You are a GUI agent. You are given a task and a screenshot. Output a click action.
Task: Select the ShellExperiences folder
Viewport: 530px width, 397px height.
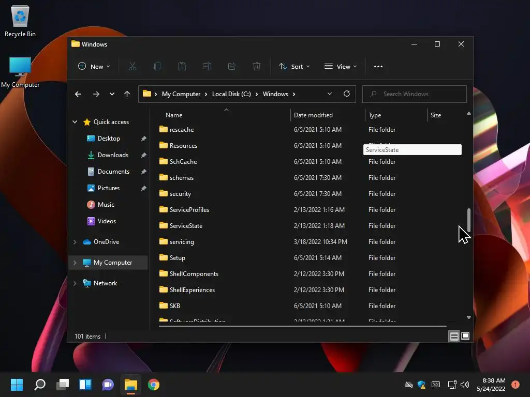(x=192, y=289)
